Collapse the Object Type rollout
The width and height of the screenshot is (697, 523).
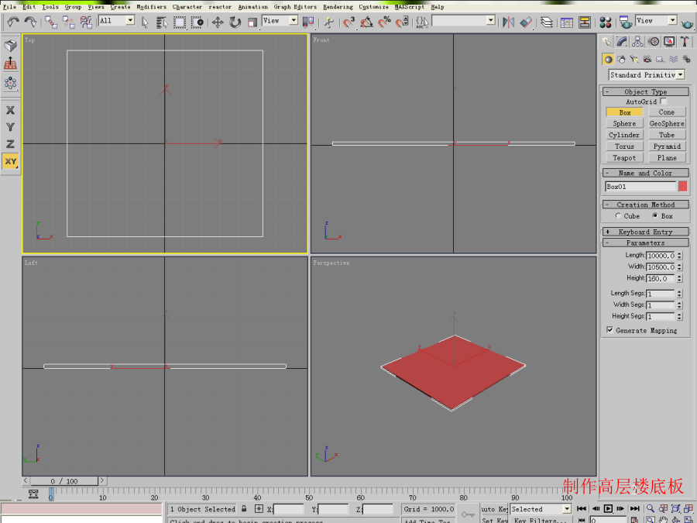[645, 91]
